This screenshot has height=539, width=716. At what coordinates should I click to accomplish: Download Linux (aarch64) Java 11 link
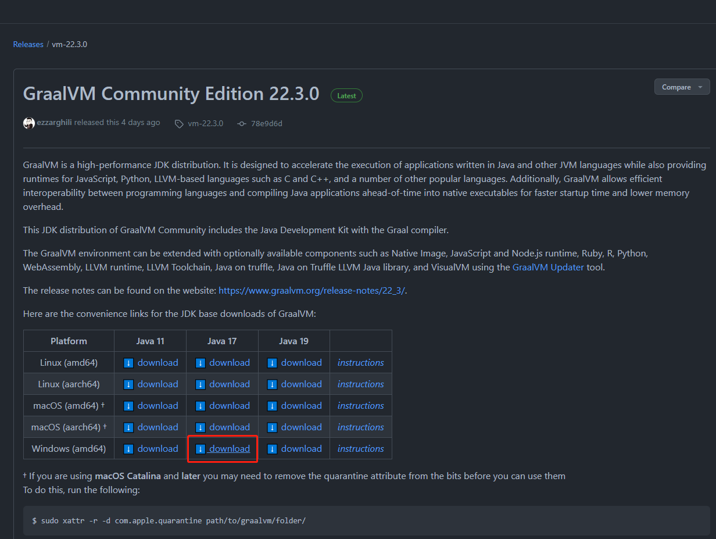157,384
